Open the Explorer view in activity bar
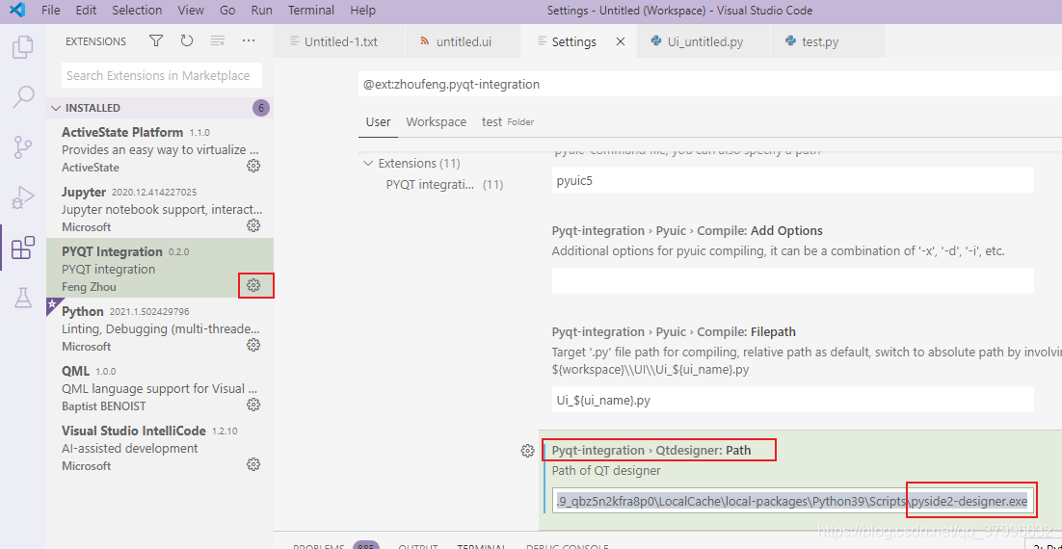Viewport: 1062px width, 549px height. pos(23,46)
